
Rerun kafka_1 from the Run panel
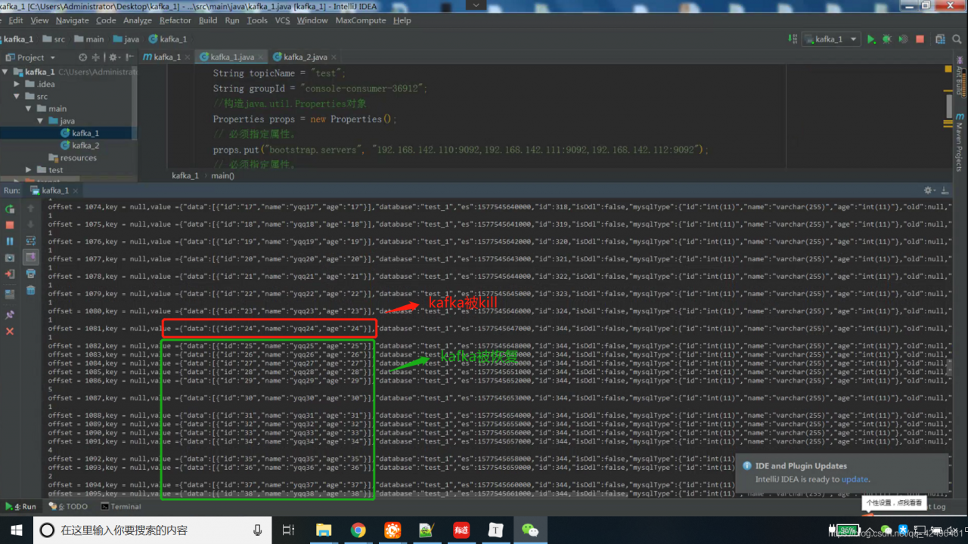(x=10, y=209)
